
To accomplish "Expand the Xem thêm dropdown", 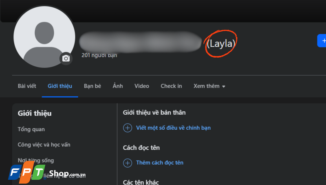I will click(209, 86).
